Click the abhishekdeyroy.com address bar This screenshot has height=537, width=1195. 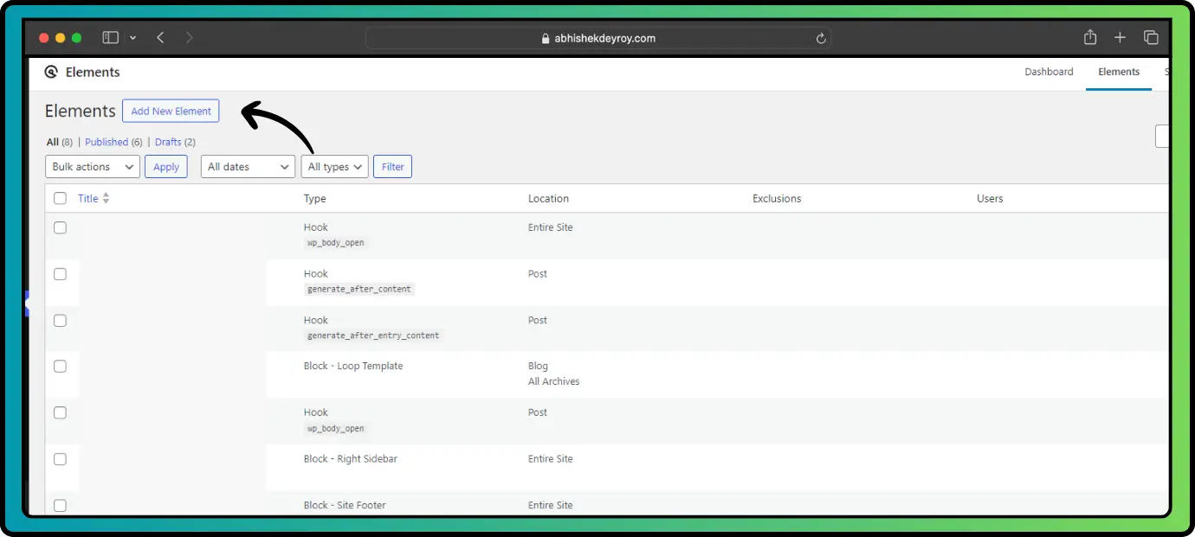pos(597,38)
